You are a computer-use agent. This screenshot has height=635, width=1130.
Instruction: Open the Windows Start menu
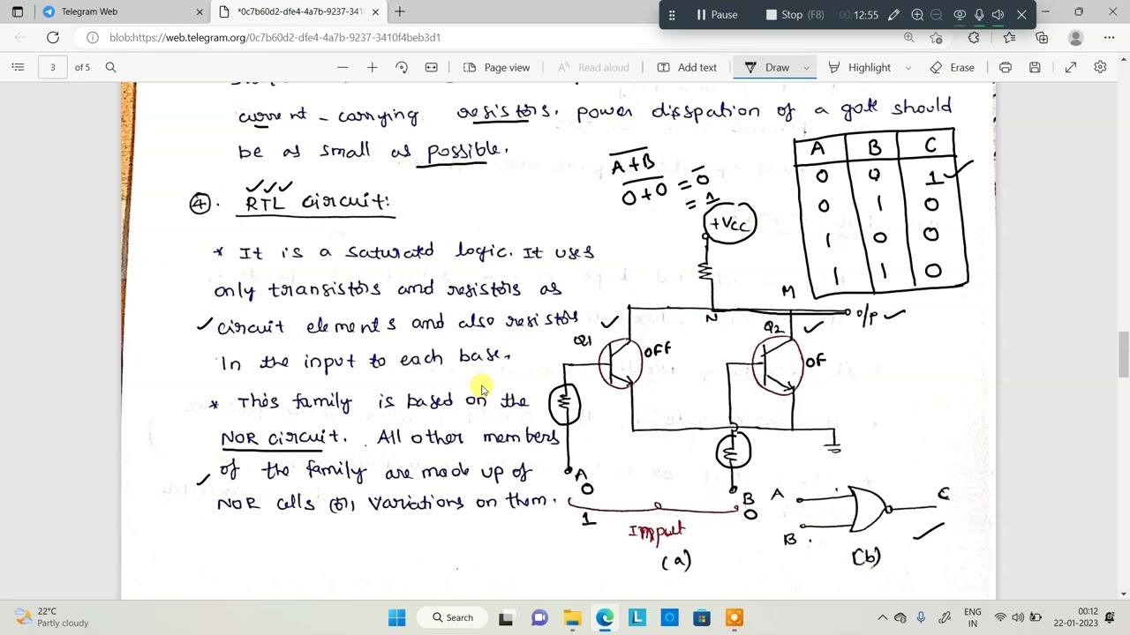(396, 617)
